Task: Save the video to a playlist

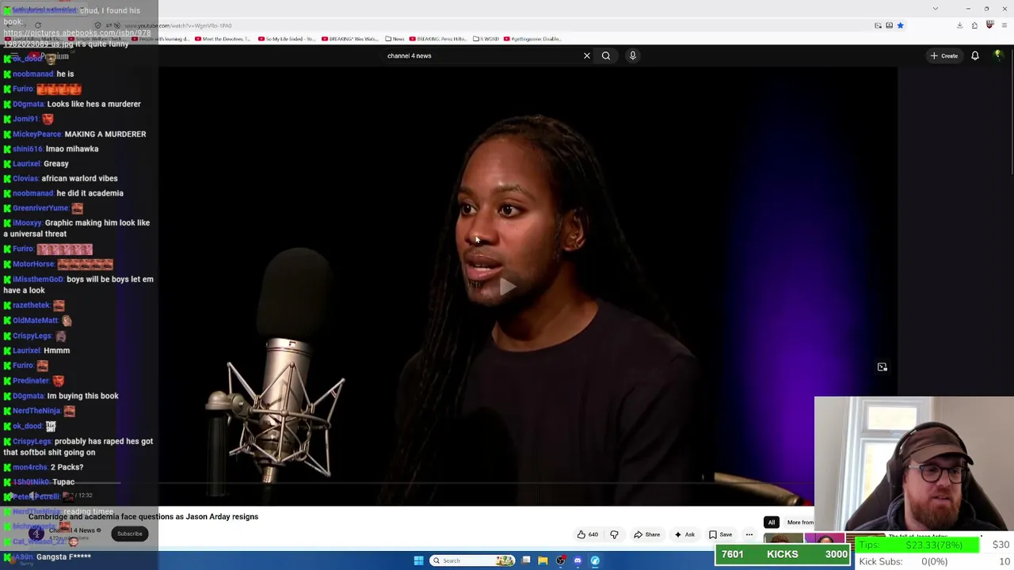Action: point(720,534)
